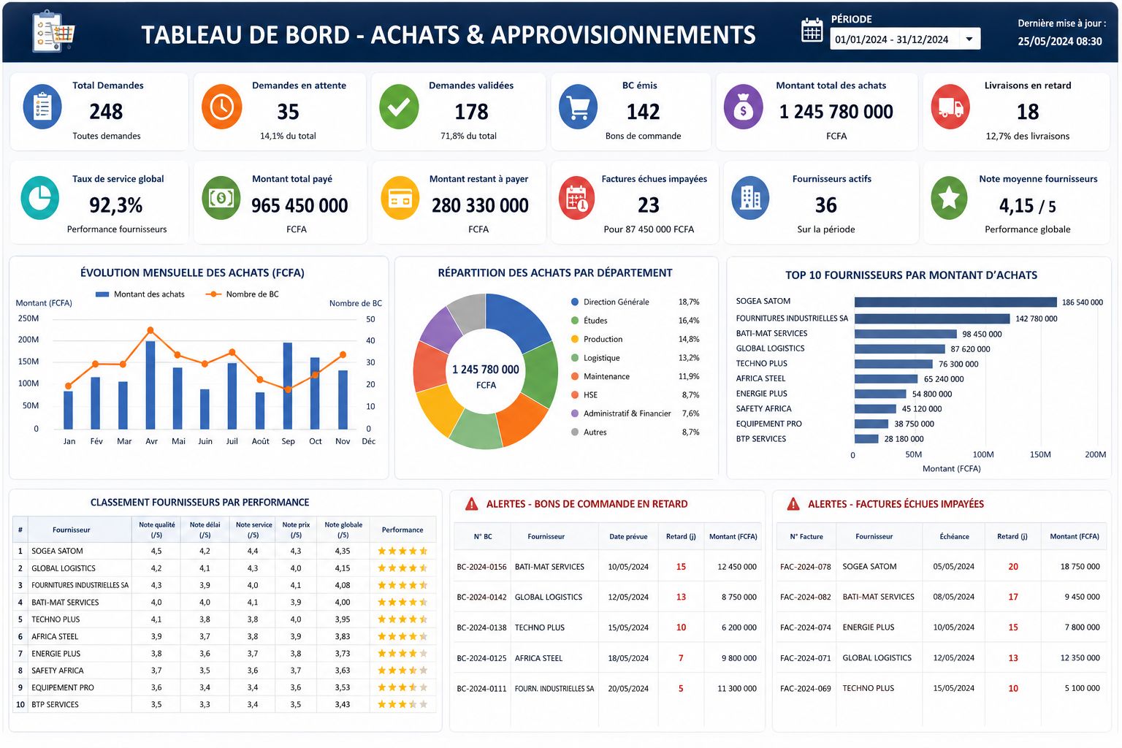Select invoice number FAC-2024-069
Screen dimensions: 1122x748
tap(806, 689)
